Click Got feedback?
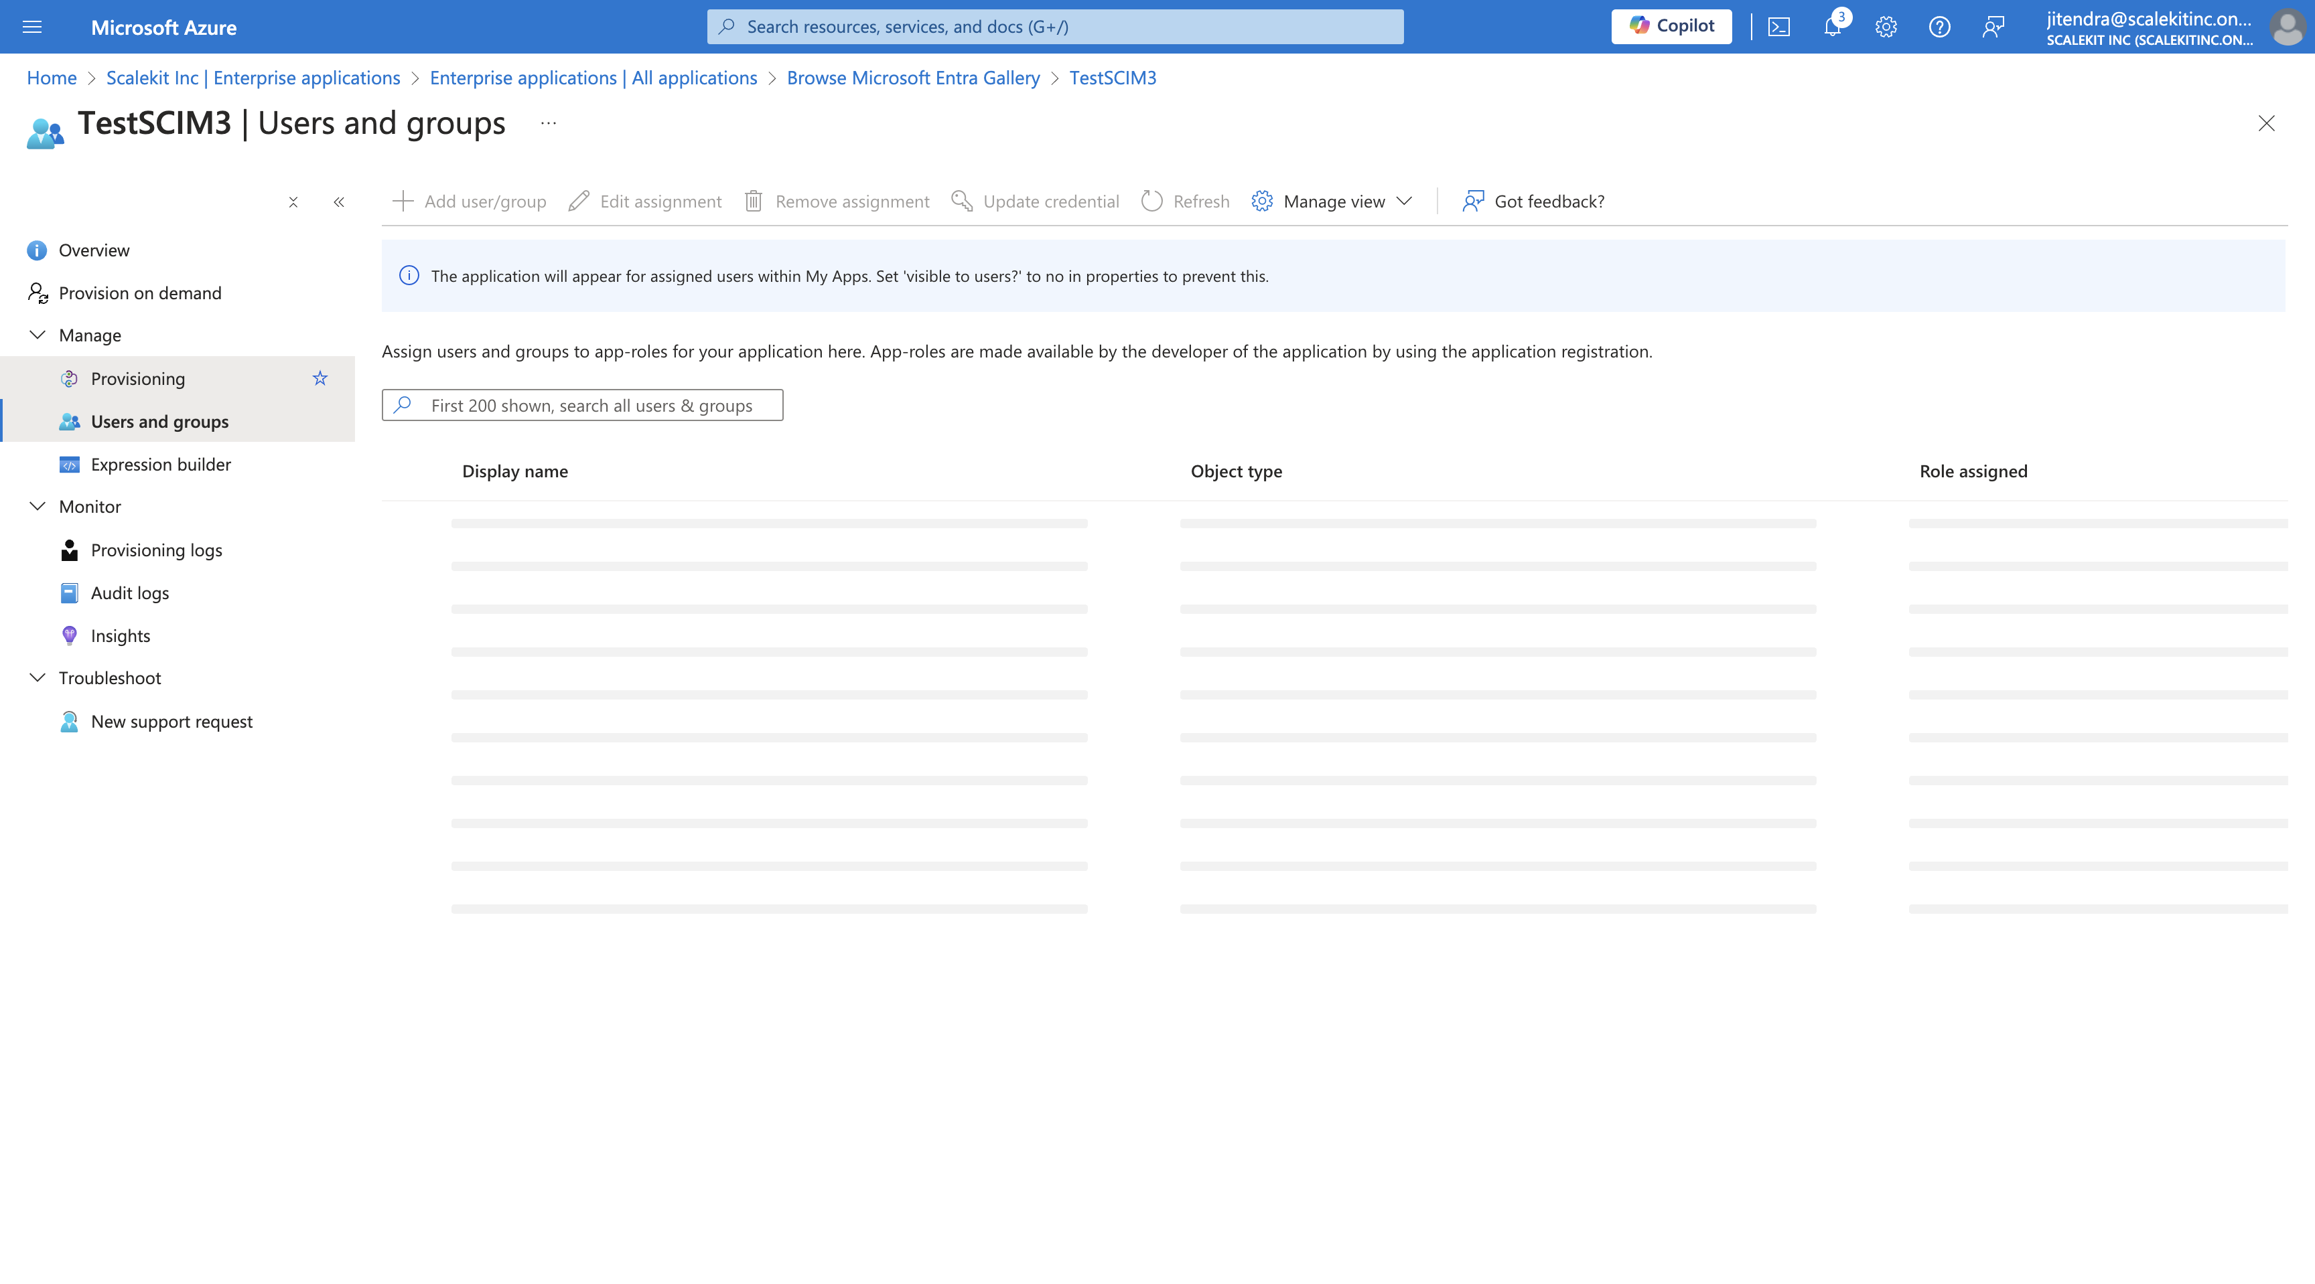This screenshot has height=1284, width=2315. [1533, 201]
